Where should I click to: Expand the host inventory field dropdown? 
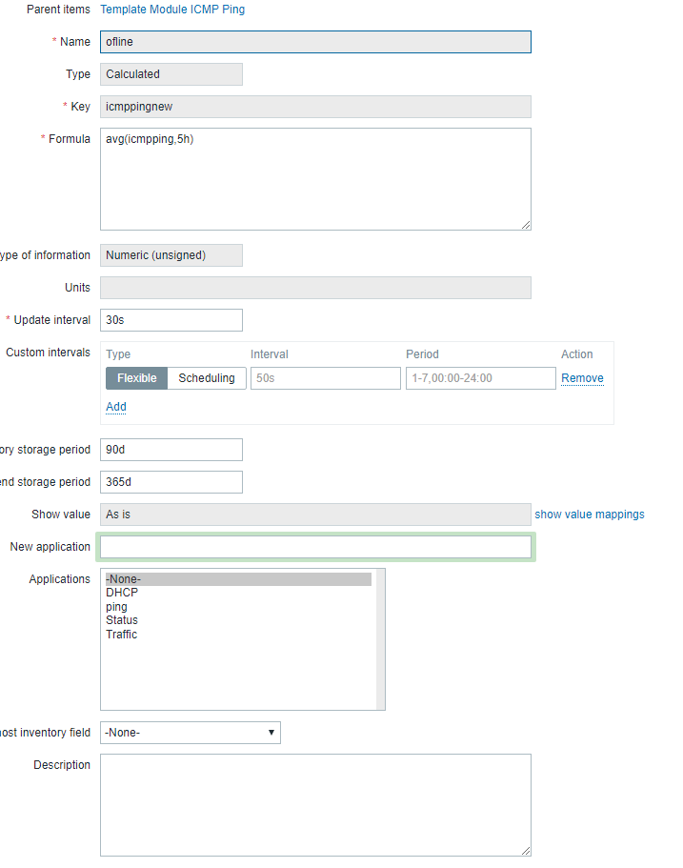pyautogui.click(x=191, y=733)
